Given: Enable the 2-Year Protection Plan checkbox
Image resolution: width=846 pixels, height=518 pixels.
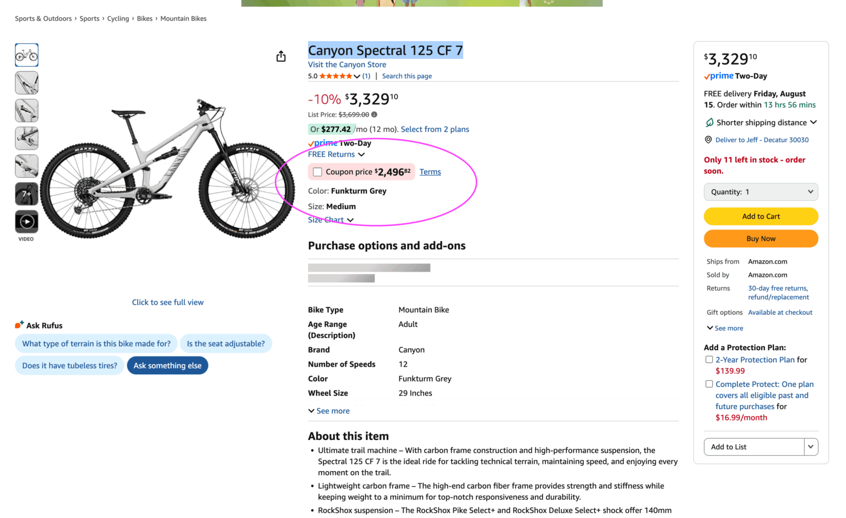Looking at the screenshot, I should (709, 359).
